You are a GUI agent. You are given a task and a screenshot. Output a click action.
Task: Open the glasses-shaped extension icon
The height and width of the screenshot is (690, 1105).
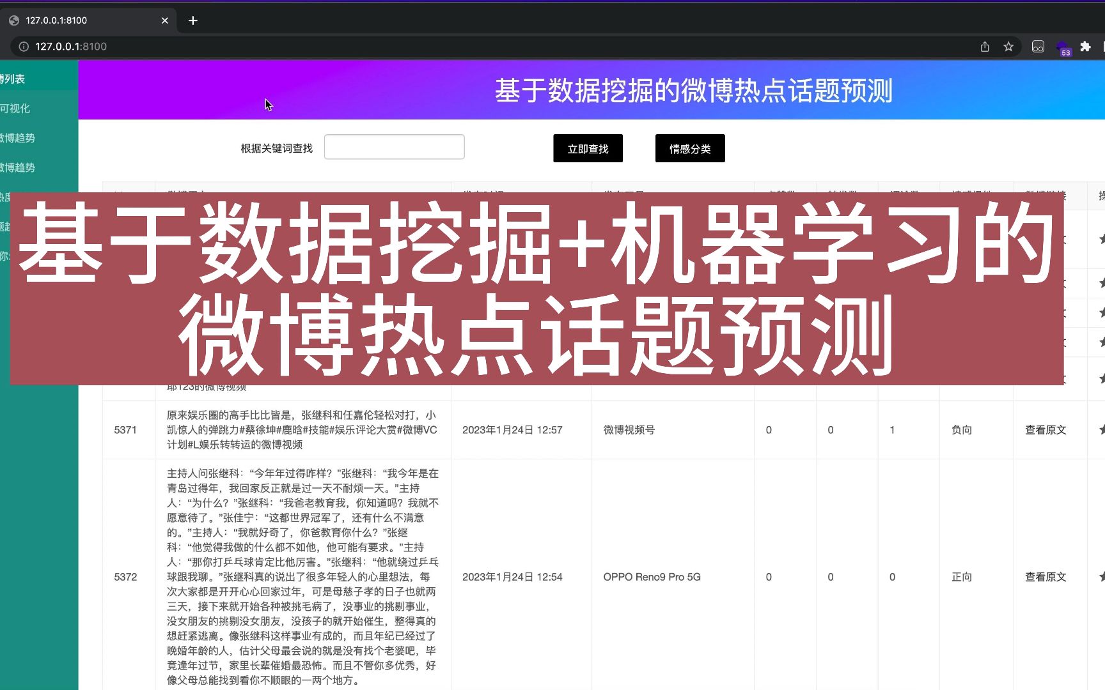1038,47
